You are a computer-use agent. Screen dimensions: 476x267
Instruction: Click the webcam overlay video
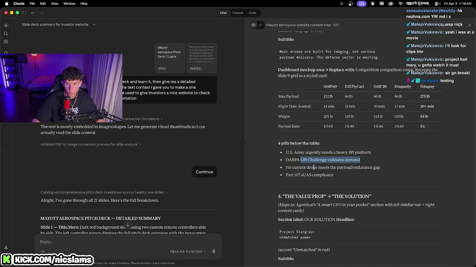click(61, 88)
